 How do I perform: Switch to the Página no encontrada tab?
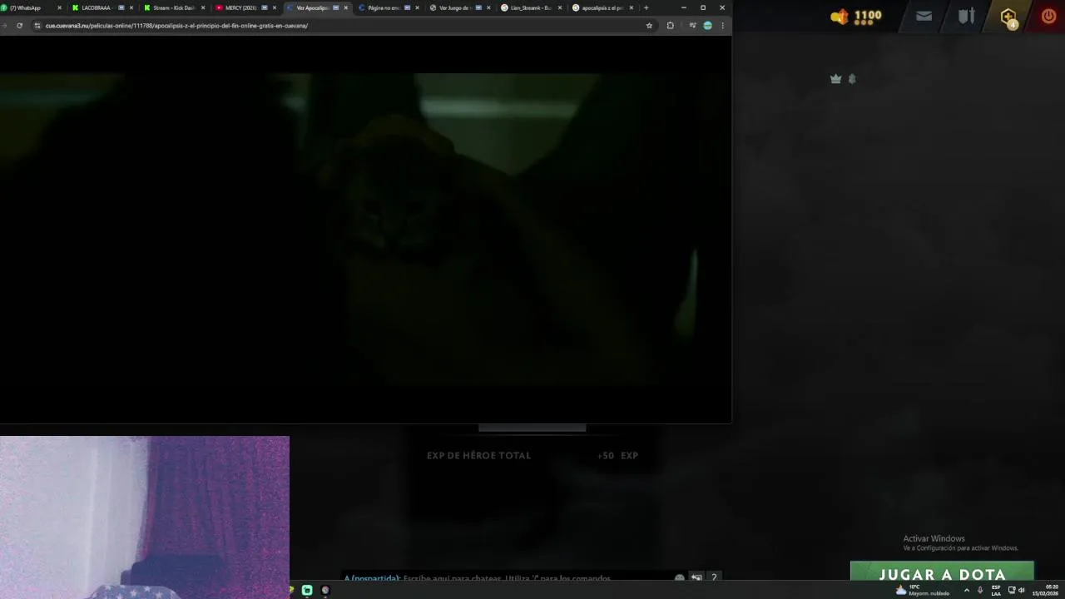387,7
